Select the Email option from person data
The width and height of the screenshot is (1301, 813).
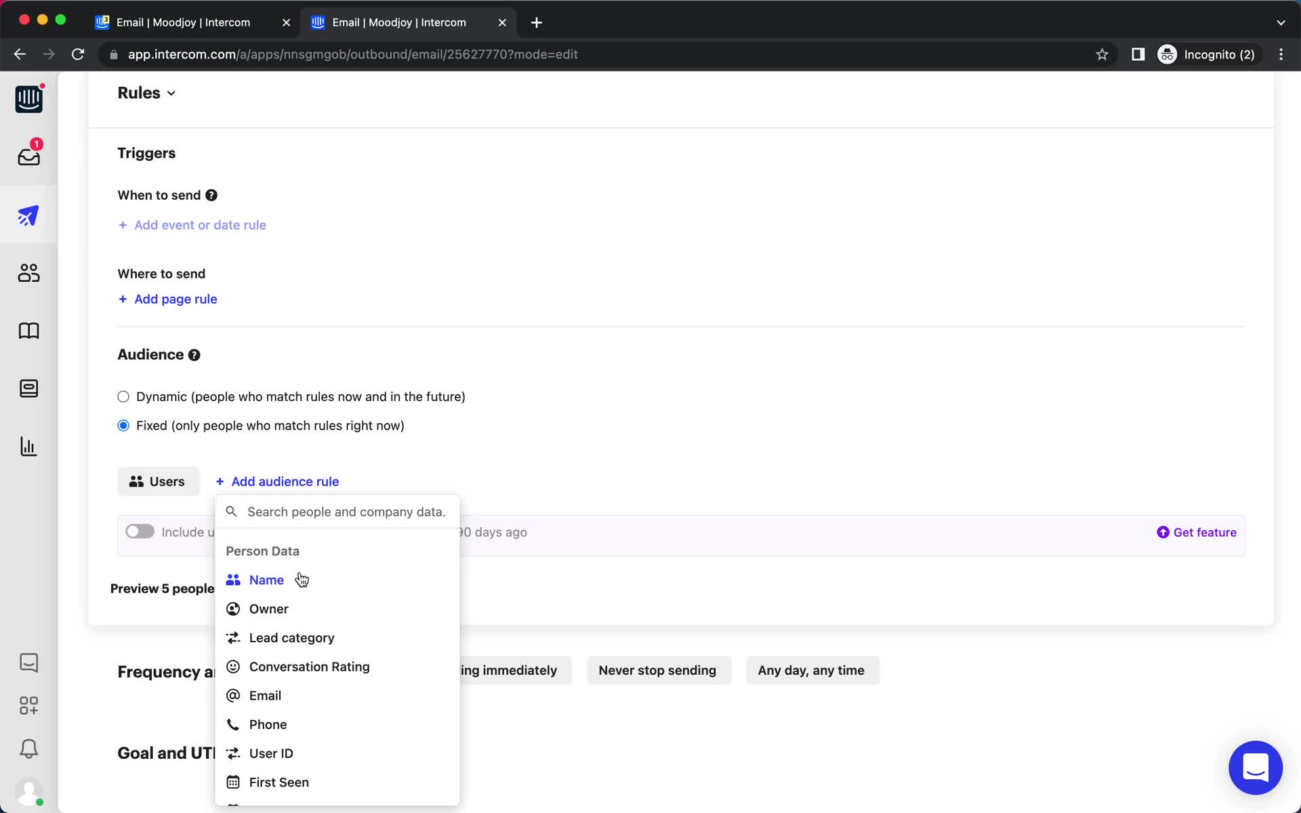coord(265,695)
